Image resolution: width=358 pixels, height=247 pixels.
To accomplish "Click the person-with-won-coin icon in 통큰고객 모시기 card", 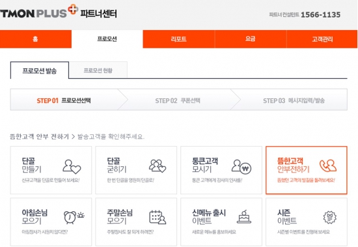I will [241, 167].
